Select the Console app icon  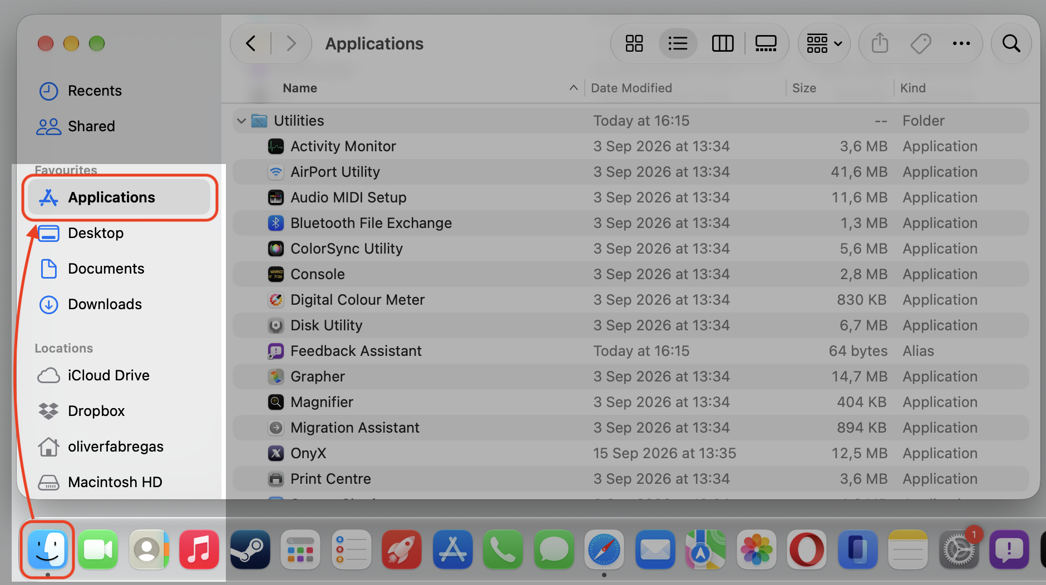[276, 274]
